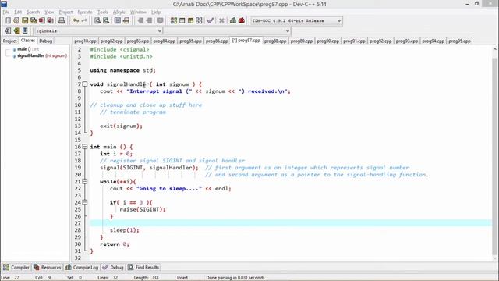Click the Undo arrow icon
The height and width of the screenshot is (281, 499).
76,21
